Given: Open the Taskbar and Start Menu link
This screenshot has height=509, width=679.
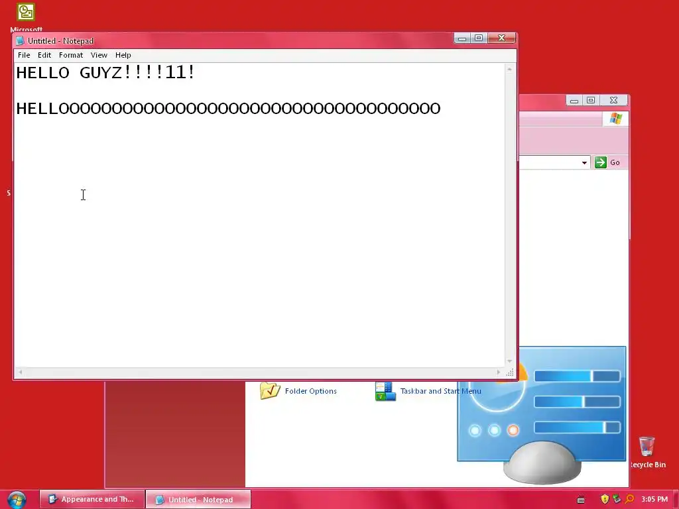Looking at the screenshot, I should tap(440, 391).
